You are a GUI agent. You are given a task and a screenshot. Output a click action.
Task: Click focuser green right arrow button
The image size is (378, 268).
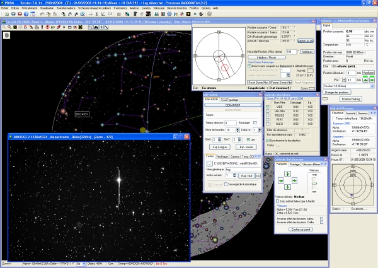pos(372,80)
